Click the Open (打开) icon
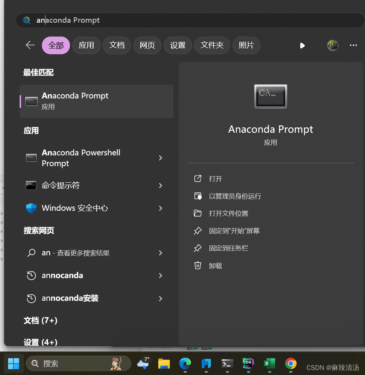The height and width of the screenshot is (375, 365). tap(197, 178)
